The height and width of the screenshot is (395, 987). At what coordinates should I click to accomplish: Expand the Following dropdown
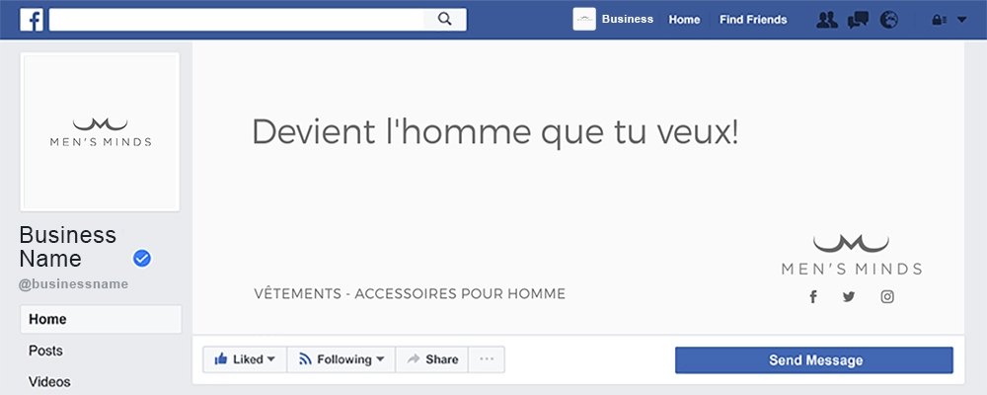(x=341, y=359)
